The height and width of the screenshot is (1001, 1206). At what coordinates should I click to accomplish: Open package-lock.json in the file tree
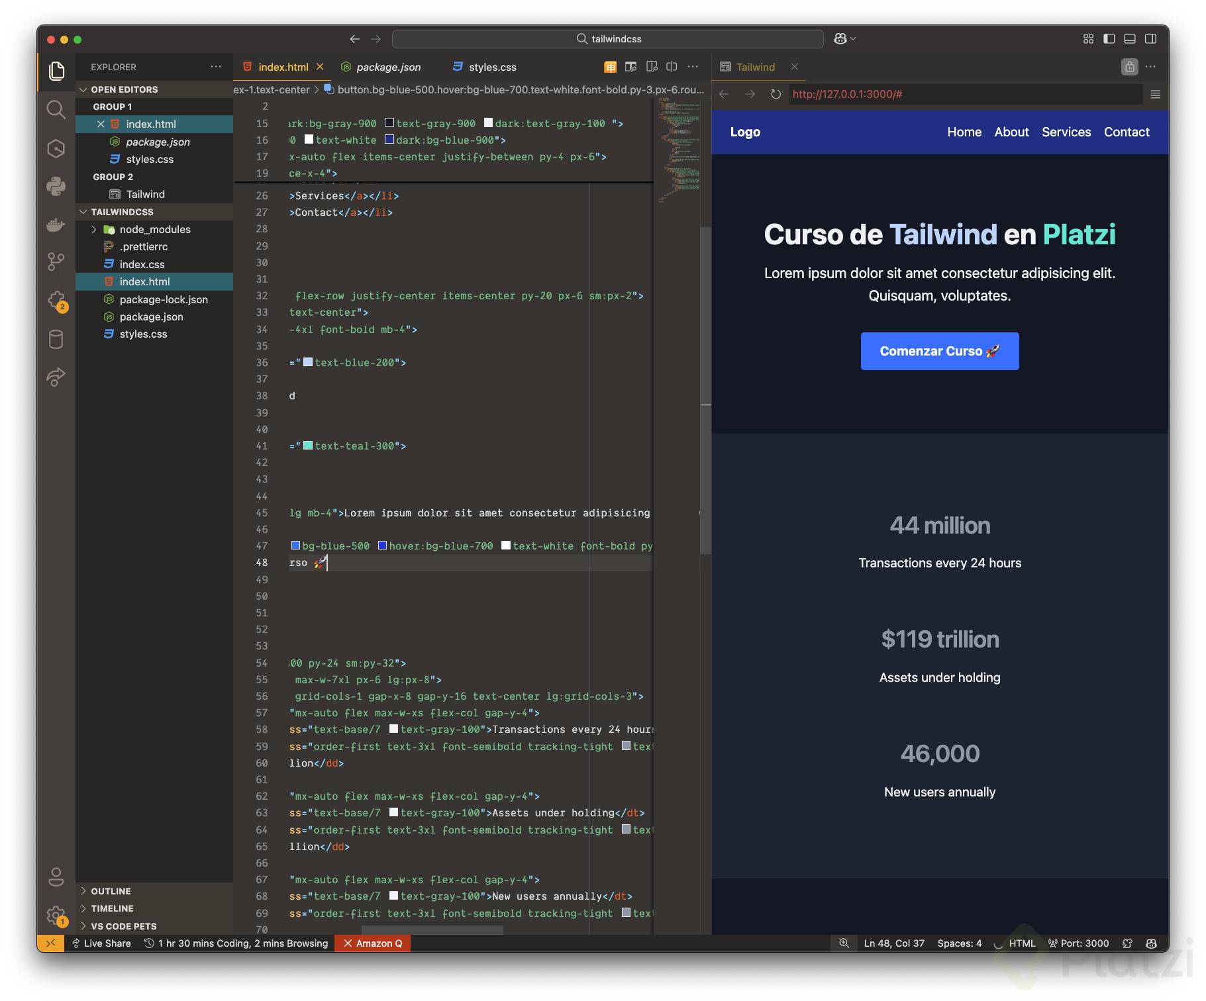(164, 299)
